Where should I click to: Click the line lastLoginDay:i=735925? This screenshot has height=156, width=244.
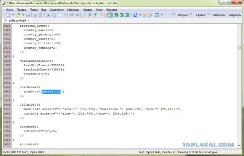coord(43,70)
